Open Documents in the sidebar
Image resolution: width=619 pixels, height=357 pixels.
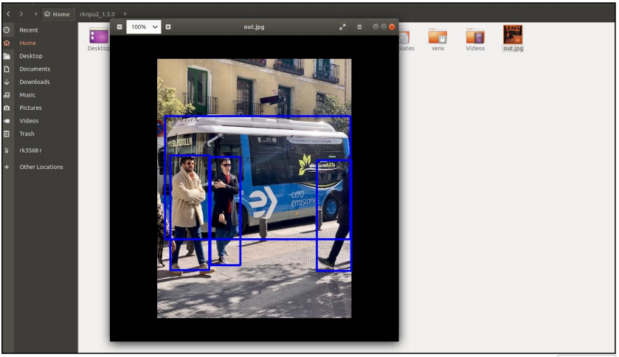pyautogui.click(x=35, y=69)
